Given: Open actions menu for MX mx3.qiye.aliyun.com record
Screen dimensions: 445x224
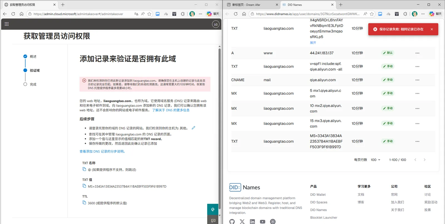Looking at the screenshot, I should pos(417,124).
